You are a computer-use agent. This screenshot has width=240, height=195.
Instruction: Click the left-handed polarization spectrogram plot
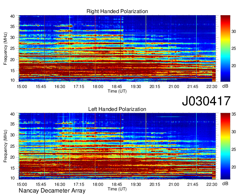(x=117, y=146)
